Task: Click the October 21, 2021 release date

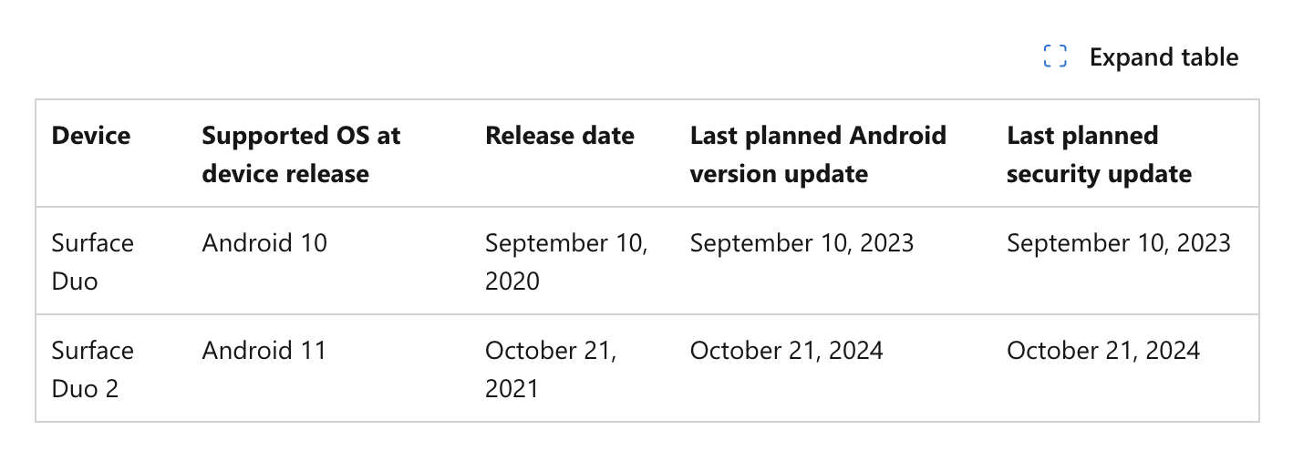Action: click(551, 369)
